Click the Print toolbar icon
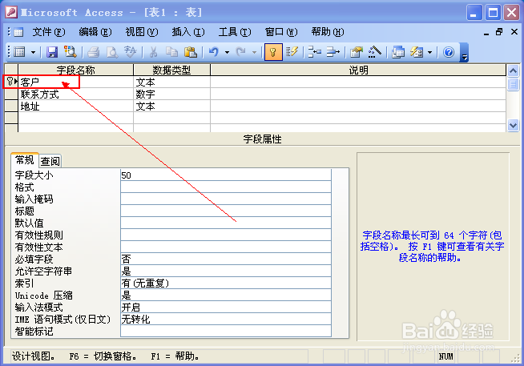This screenshot has width=524, height=366. (x=94, y=52)
